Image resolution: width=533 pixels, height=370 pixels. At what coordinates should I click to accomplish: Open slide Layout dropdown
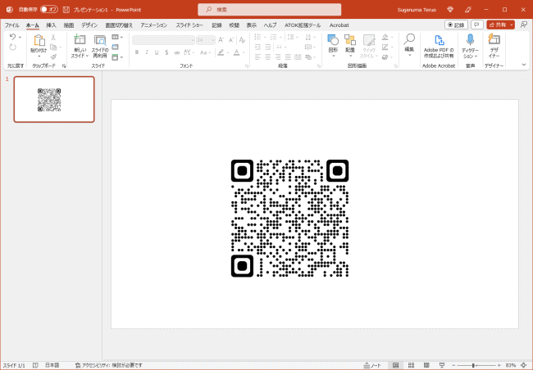pyautogui.click(x=117, y=37)
